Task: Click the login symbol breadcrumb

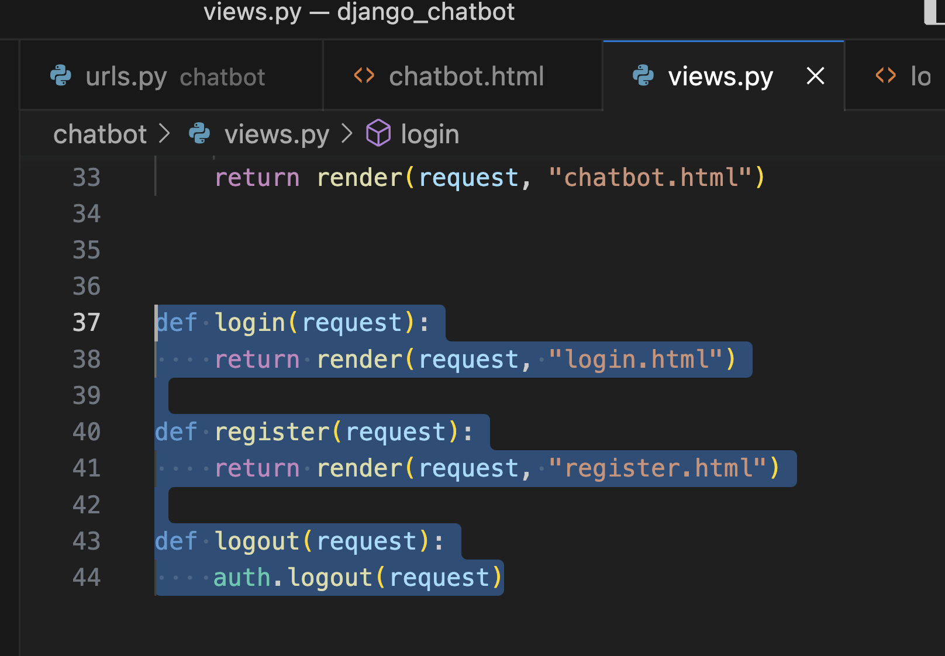Action: point(430,134)
